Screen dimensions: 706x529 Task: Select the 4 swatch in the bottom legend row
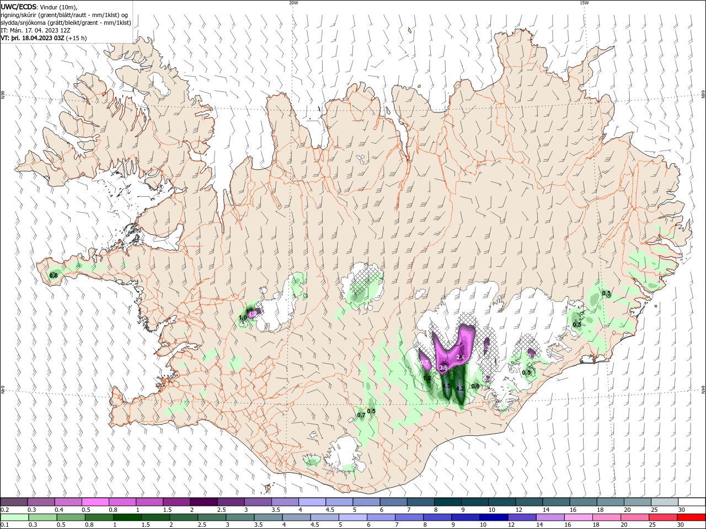[297, 517]
